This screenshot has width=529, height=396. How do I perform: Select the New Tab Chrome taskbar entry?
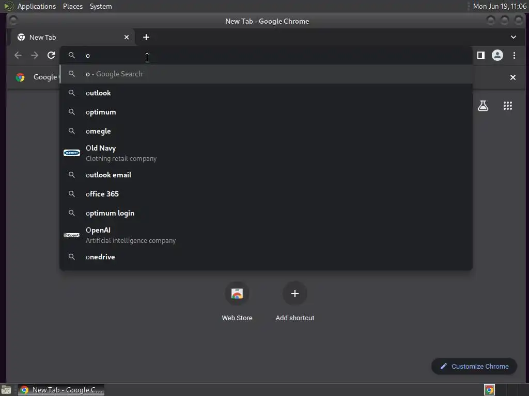61,390
